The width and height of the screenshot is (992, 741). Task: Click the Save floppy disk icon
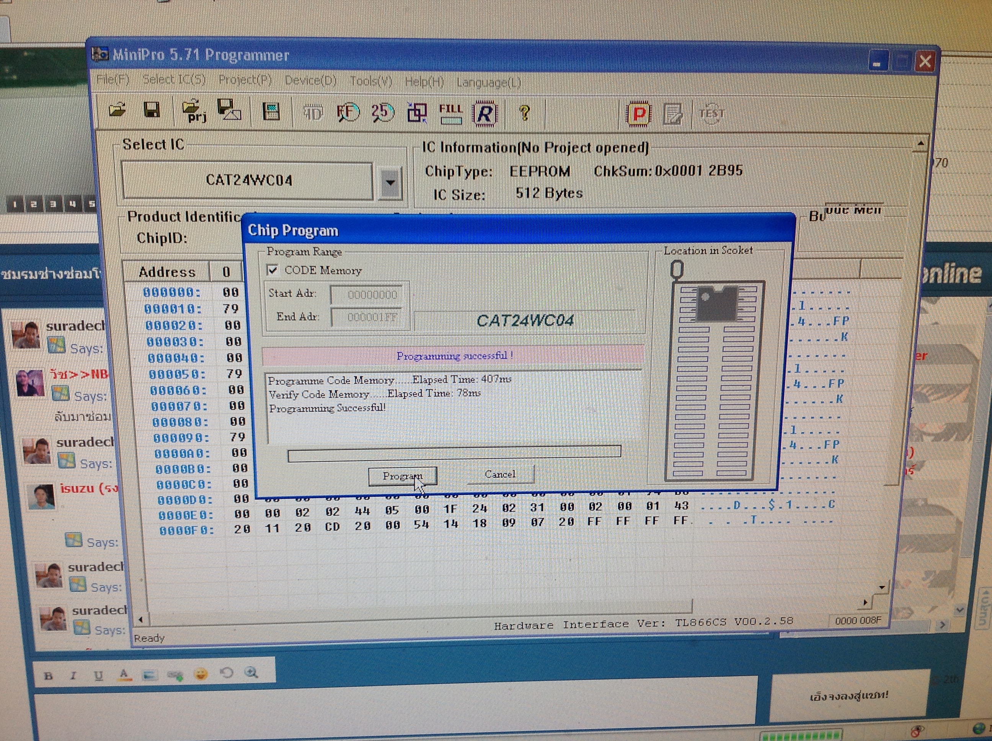[152, 110]
